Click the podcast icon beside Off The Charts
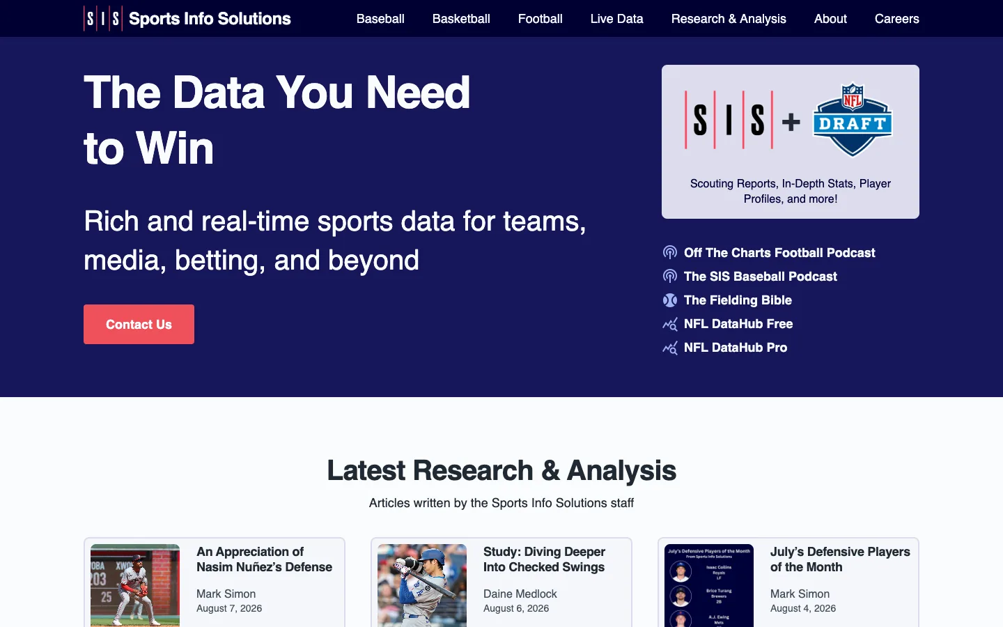The image size is (1003, 627). (x=670, y=253)
